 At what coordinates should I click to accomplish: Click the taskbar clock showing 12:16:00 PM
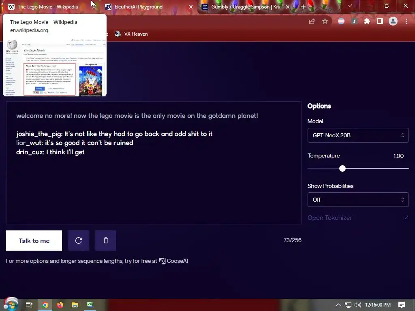[378, 305]
